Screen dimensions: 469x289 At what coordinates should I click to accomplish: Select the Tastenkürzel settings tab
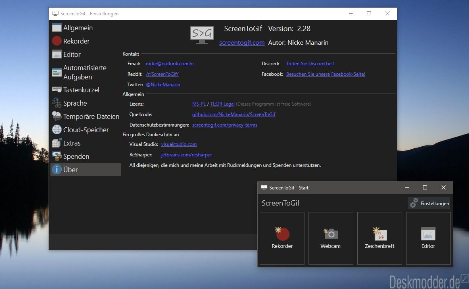click(x=86, y=89)
